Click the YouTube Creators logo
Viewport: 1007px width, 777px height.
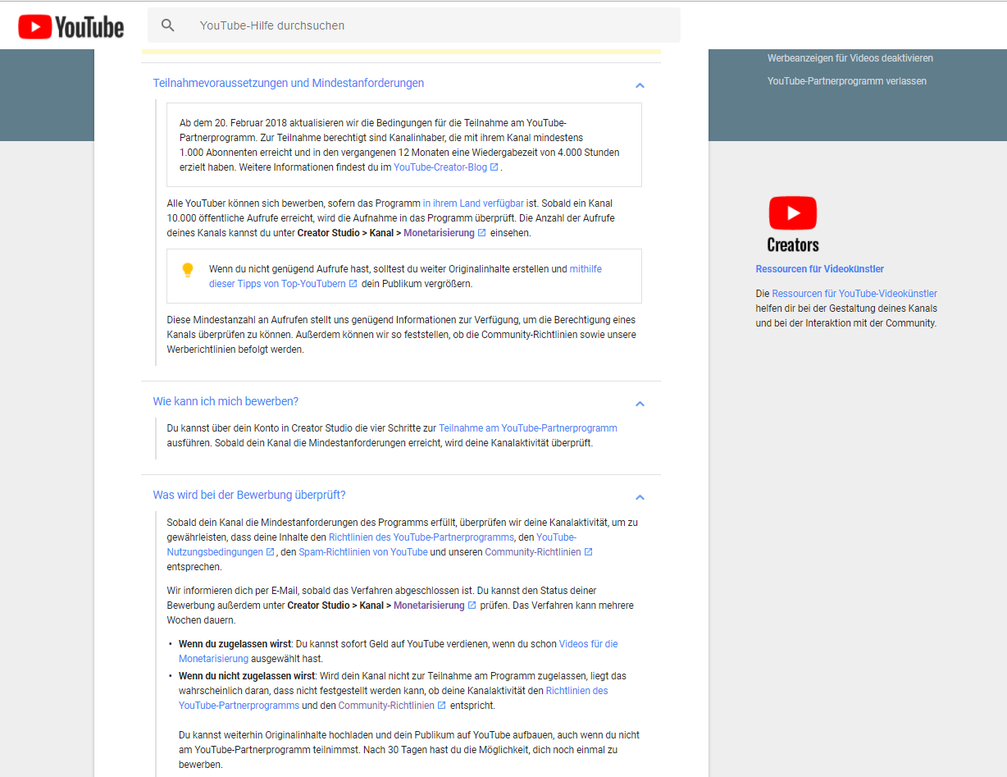792,224
